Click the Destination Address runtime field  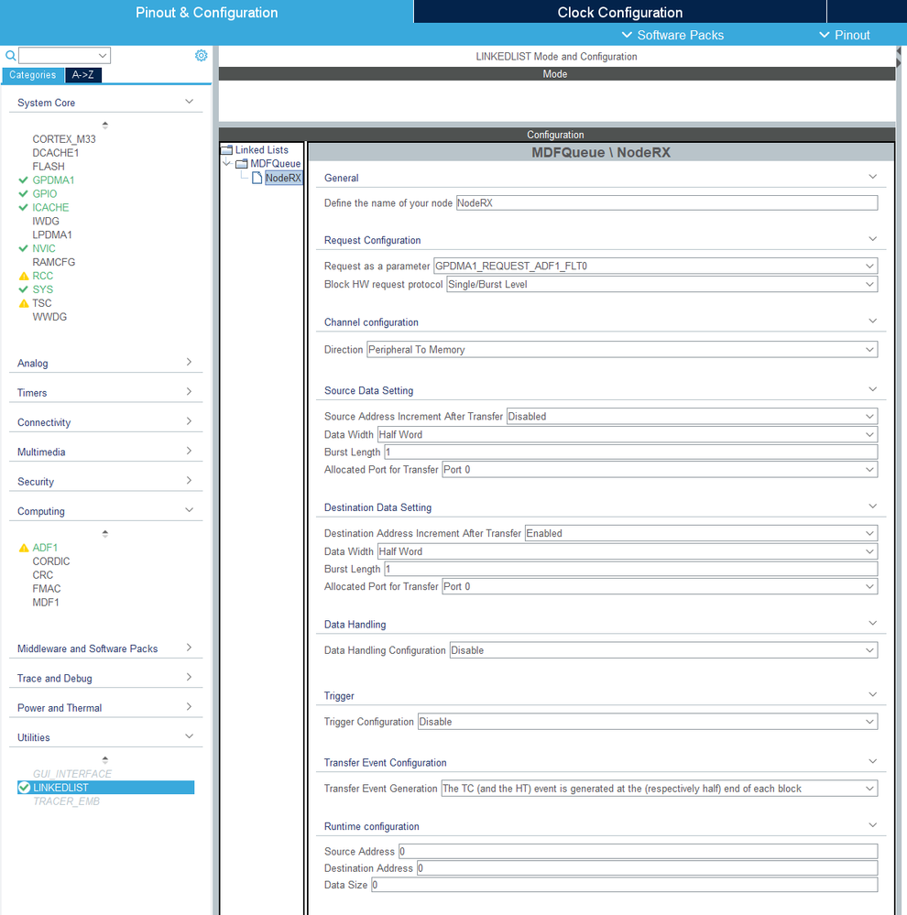[x=648, y=868]
